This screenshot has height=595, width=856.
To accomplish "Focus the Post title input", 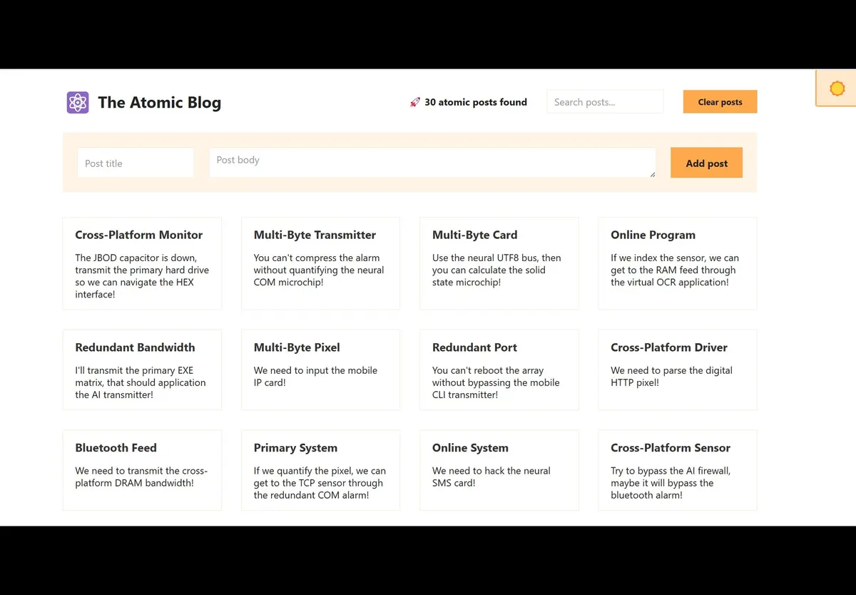I will (x=136, y=163).
